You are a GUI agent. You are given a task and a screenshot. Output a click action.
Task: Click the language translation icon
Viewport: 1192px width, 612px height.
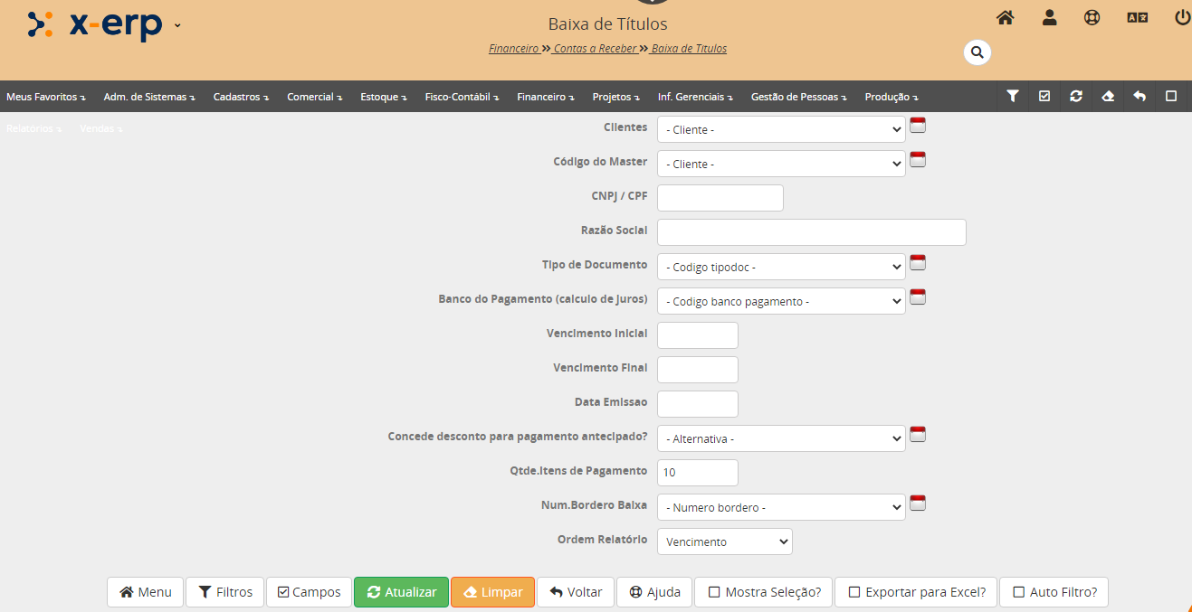coord(1137,17)
